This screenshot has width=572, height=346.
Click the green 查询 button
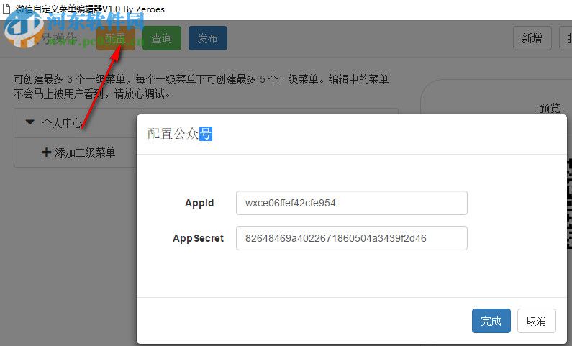162,38
